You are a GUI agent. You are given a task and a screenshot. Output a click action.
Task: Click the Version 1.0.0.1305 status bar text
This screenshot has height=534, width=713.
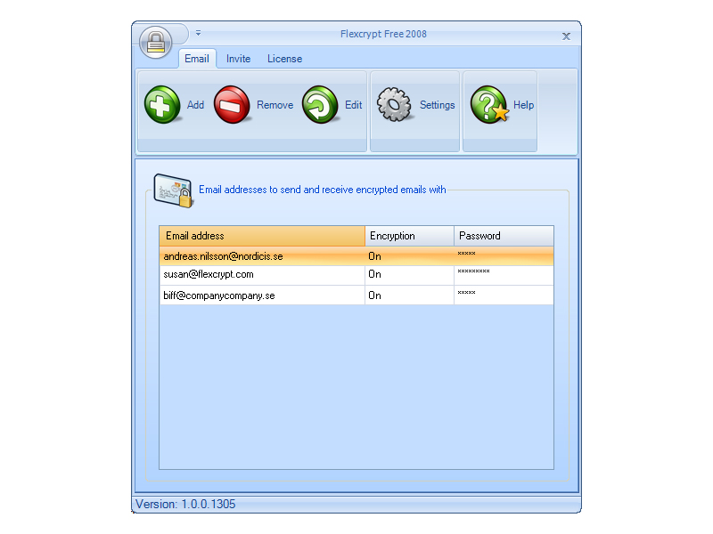tap(185, 504)
